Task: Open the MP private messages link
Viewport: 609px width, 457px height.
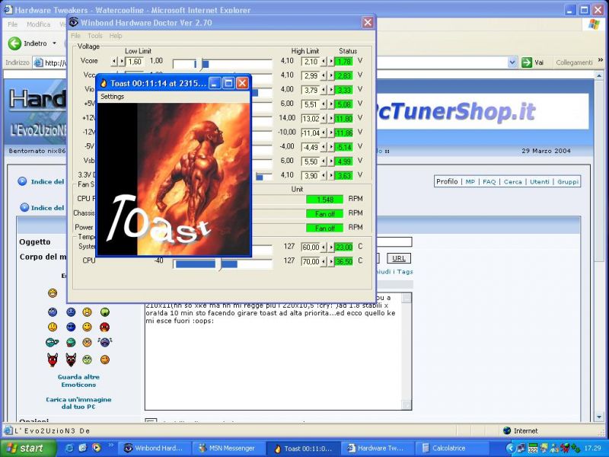Action: (x=470, y=181)
